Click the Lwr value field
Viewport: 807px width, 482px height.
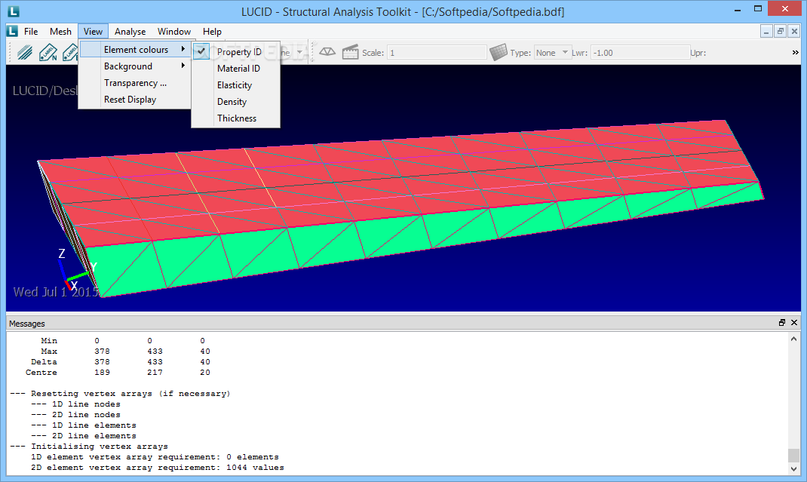(640, 53)
